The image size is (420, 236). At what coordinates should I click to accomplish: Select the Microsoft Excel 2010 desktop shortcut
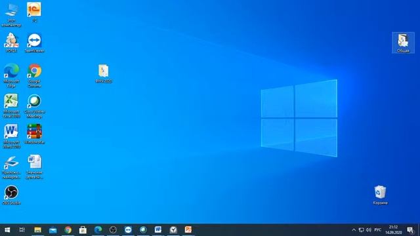click(x=11, y=106)
